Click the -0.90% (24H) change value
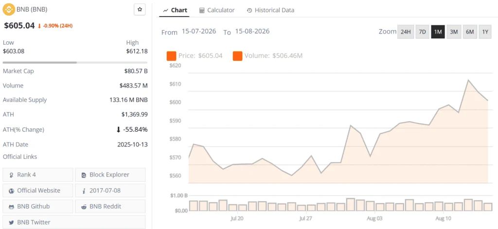This screenshot has width=498, height=229. coord(55,26)
